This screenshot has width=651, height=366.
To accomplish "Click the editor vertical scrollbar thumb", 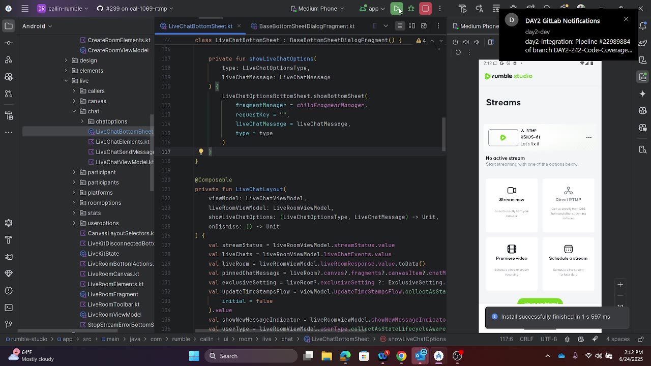I will point(443,134).
